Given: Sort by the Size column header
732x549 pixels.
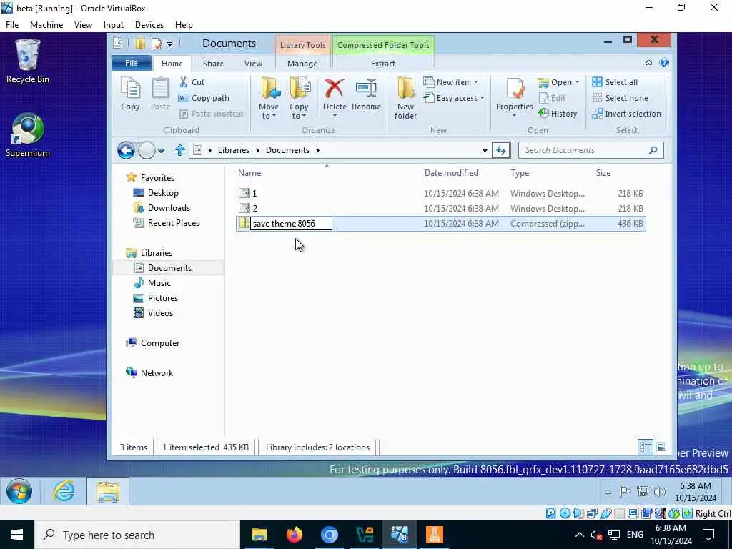Looking at the screenshot, I should pos(603,173).
